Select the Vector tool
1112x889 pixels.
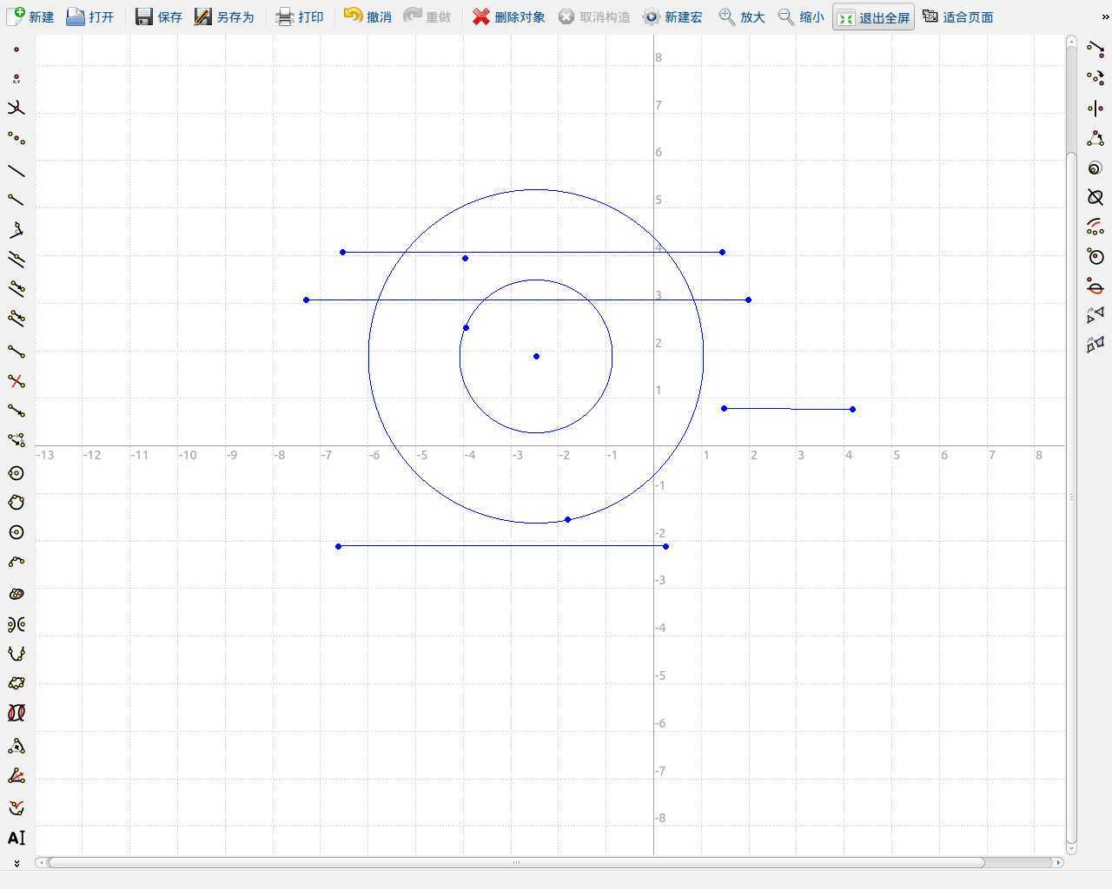(16, 411)
